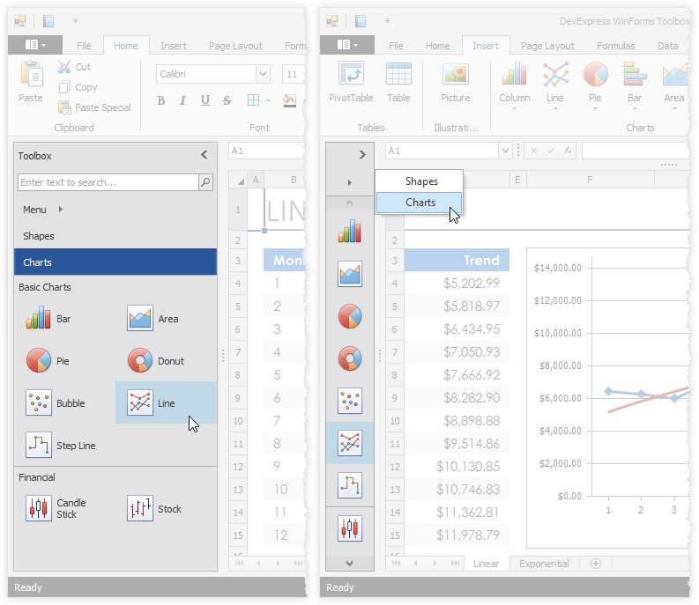Open application menu button in left window

(35, 45)
